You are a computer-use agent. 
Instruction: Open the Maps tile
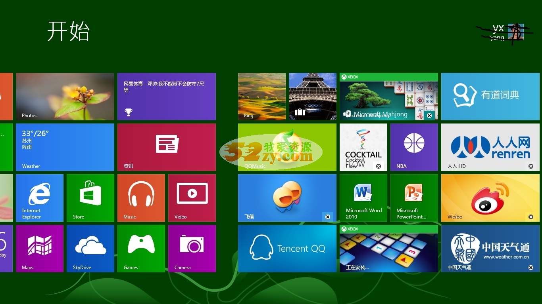coord(40,249)
